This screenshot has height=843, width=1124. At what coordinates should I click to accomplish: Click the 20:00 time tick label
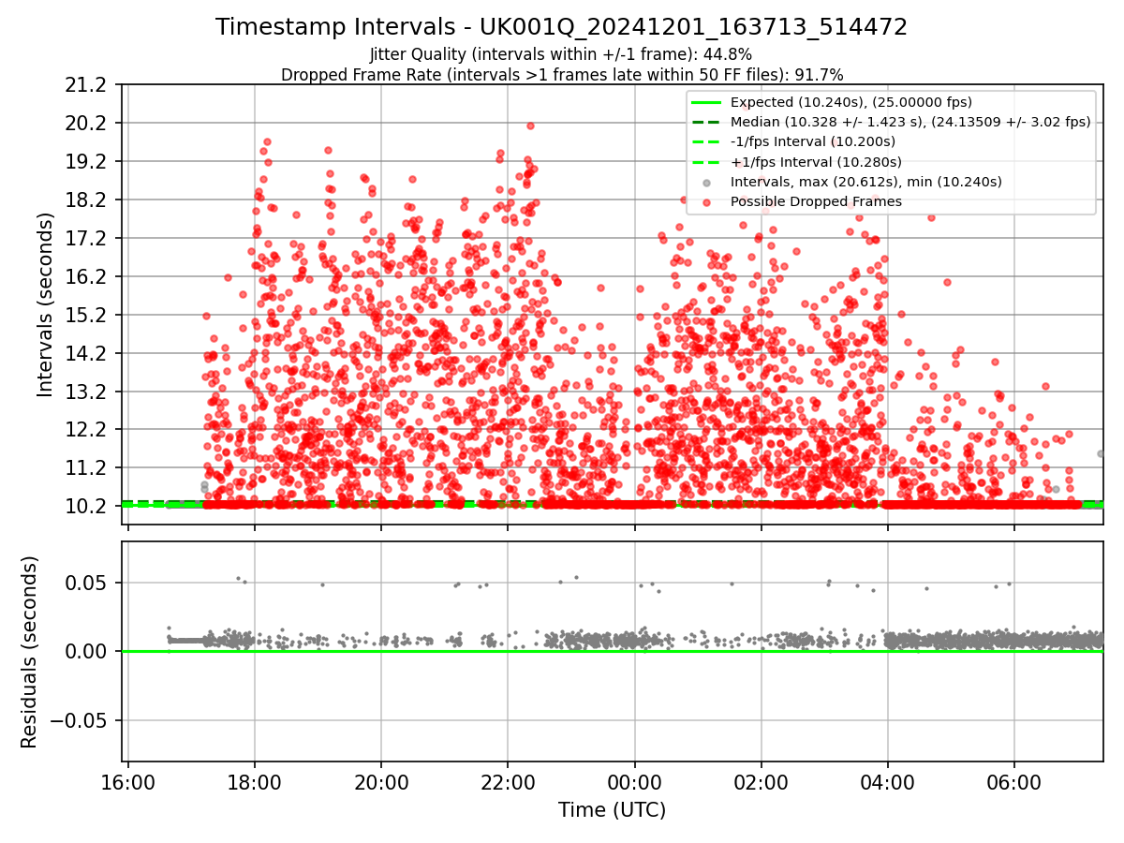coord(381,781)
